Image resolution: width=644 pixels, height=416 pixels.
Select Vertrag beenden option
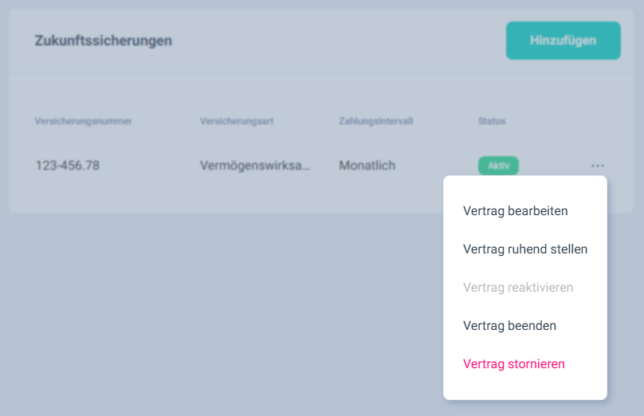tap(509, 326)
